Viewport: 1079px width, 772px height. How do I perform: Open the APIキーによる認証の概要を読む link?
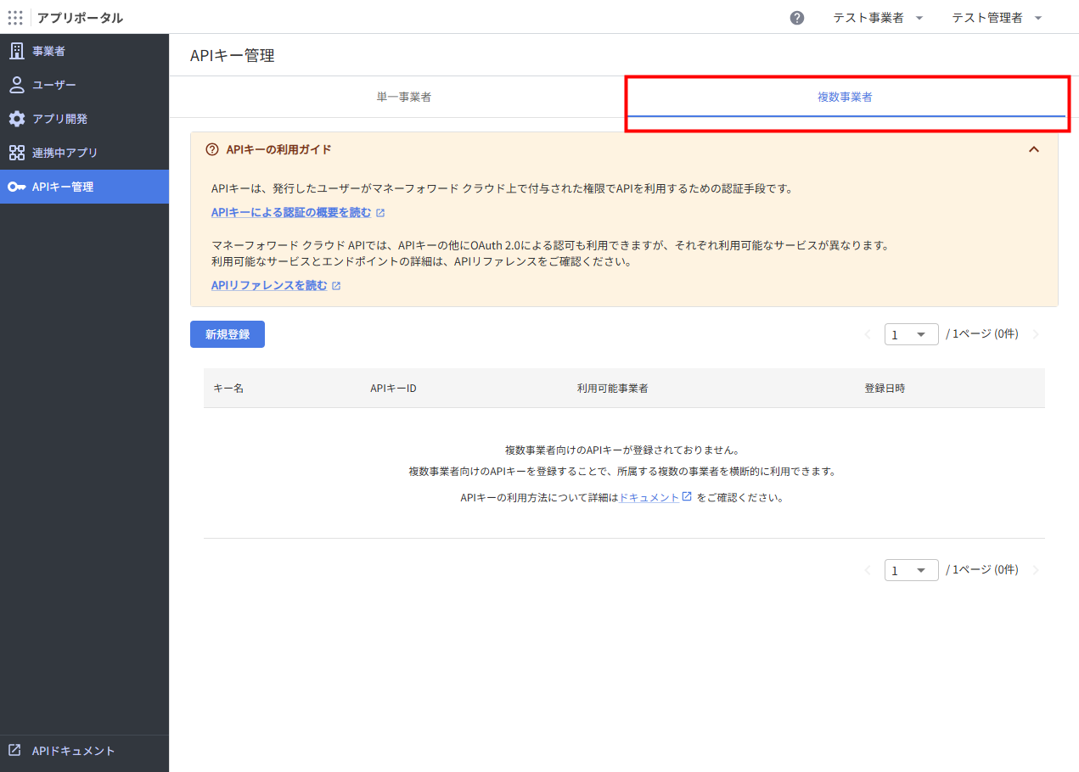pos(291,213)
